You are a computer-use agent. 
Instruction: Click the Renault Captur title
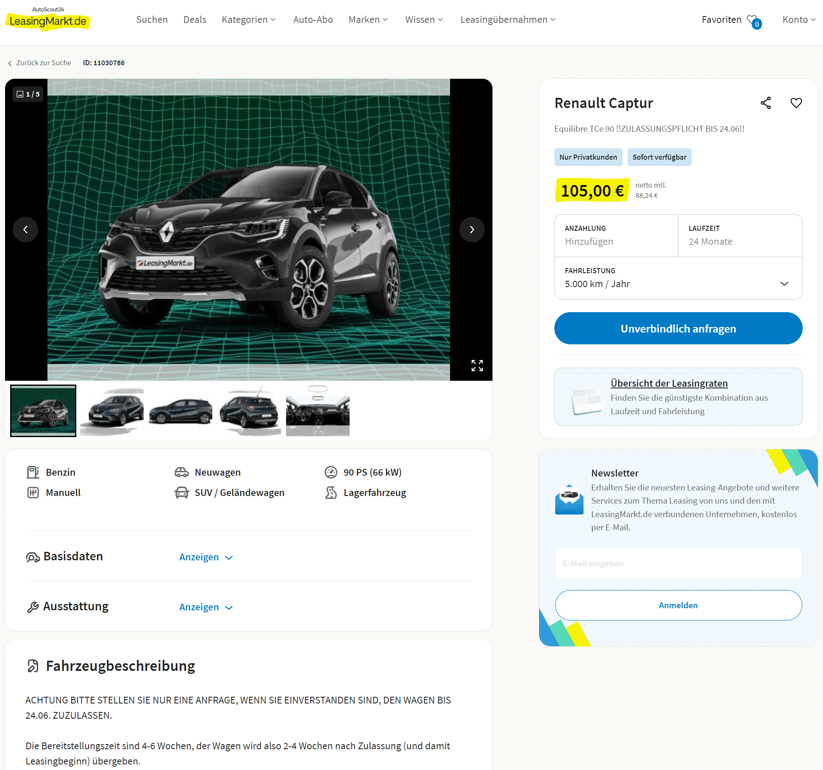tap(603, 103)
